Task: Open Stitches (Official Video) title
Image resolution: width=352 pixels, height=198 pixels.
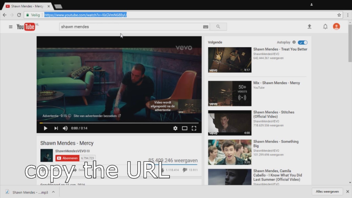Action: coord(274,114)
